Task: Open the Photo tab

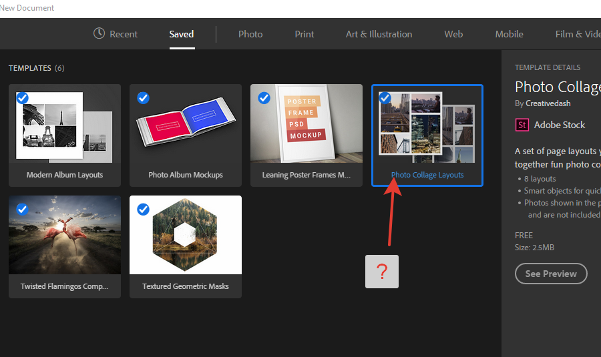Action: point(250,34)
